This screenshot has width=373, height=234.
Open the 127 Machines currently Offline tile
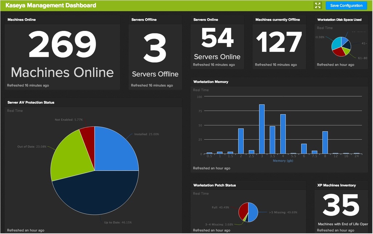(279, 42)
